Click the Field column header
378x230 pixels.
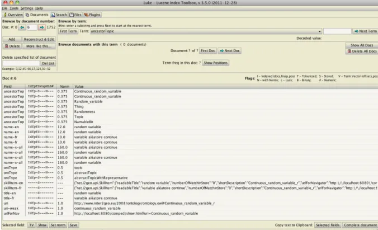tap(13, 86)
